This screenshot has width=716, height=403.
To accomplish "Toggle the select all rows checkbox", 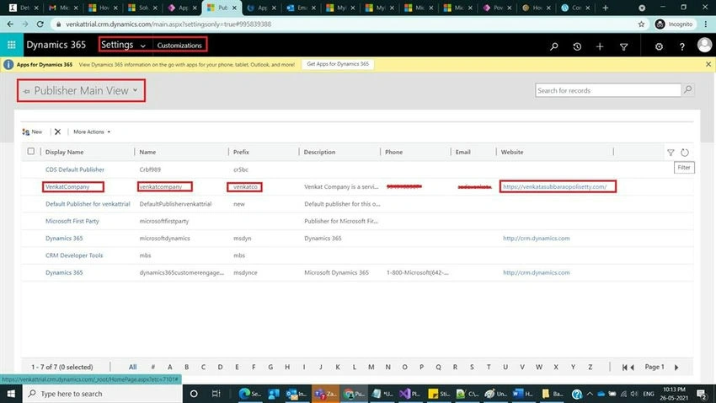I will click(x=30, y=151).
